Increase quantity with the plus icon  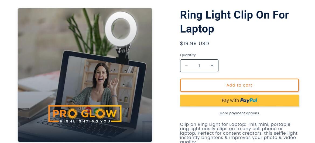tap(212, 66)
